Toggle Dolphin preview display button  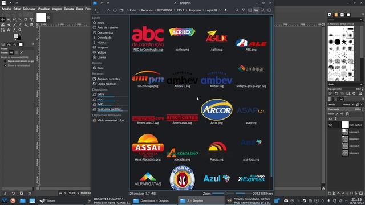[x=256, y=10]
